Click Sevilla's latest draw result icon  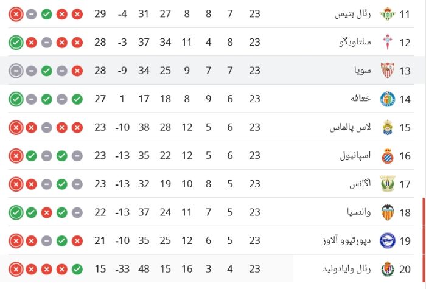[16, 71]
